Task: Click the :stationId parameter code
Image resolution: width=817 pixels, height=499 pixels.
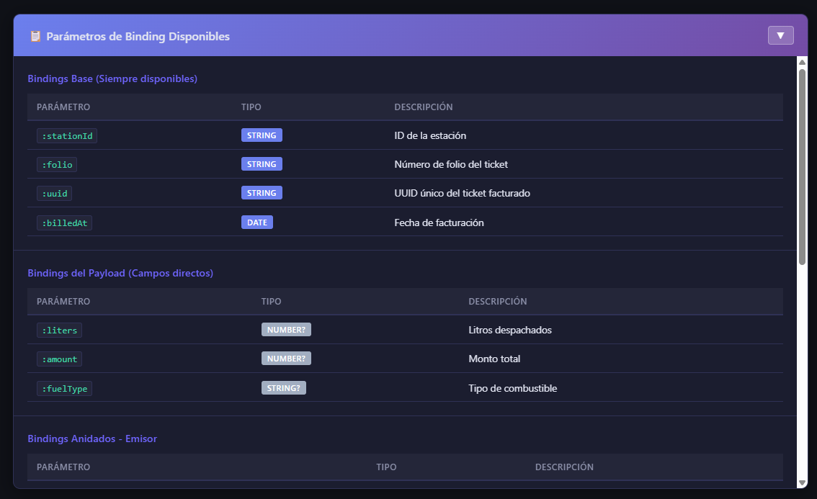Action: 67,136
